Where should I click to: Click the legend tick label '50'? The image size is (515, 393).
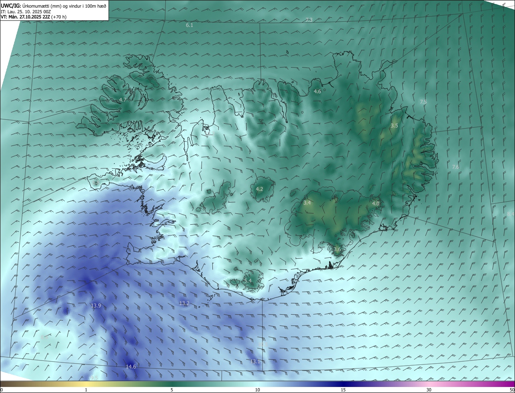point(512,390)
